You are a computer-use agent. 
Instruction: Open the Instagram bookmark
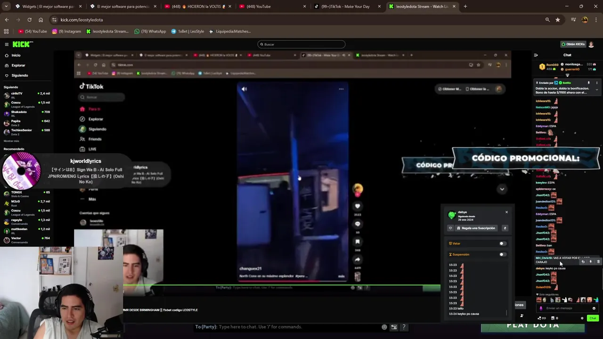click(x=66, y=32)
